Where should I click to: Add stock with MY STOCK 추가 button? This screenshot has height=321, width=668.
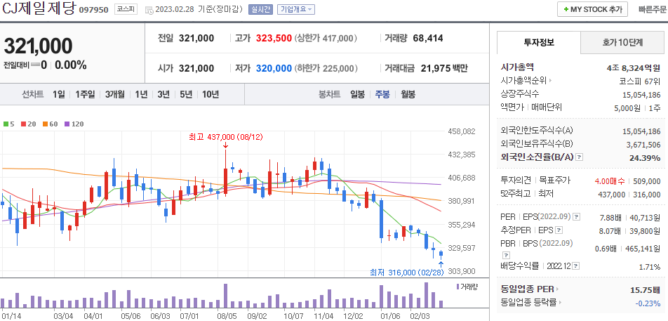pyautogui.click(x=592, y=9)
